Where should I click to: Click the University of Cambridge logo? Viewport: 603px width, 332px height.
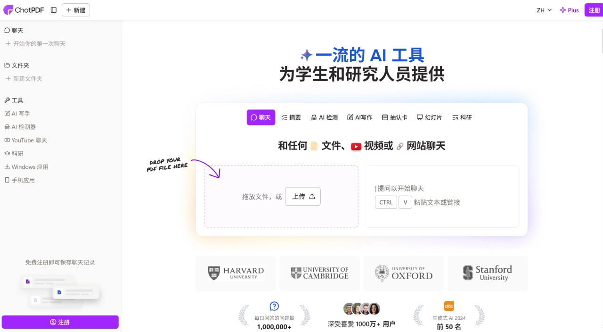click(320, 274)
